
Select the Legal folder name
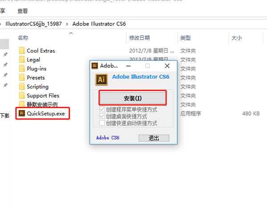tap(33, 60)
